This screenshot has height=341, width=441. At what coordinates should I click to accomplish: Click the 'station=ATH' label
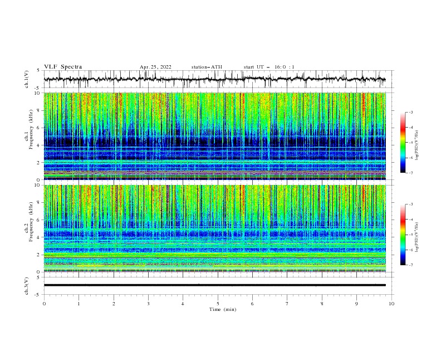[207, 67]
